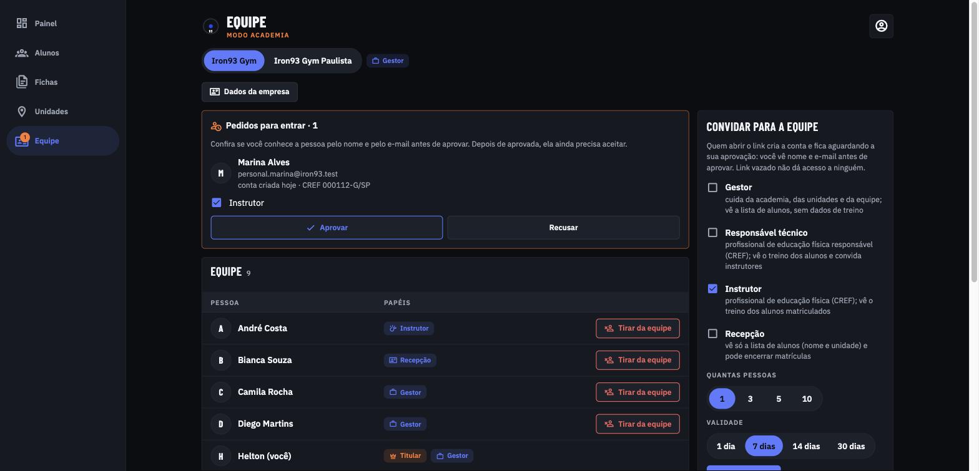Click Camila Rocha's avatar C
Screen dimensions: 979x471
point(221,392)
